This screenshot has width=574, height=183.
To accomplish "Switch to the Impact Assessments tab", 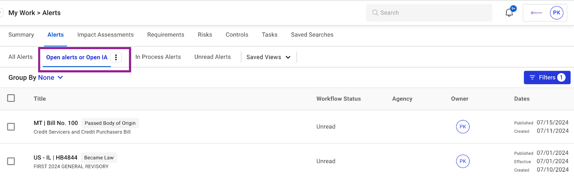I will pyautogui.click(x=105, y=35).
